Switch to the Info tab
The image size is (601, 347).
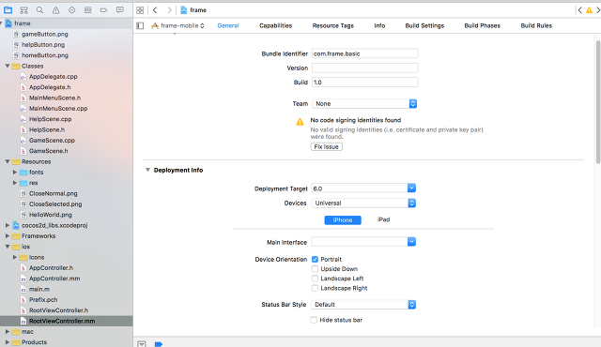tap(379, 25)
